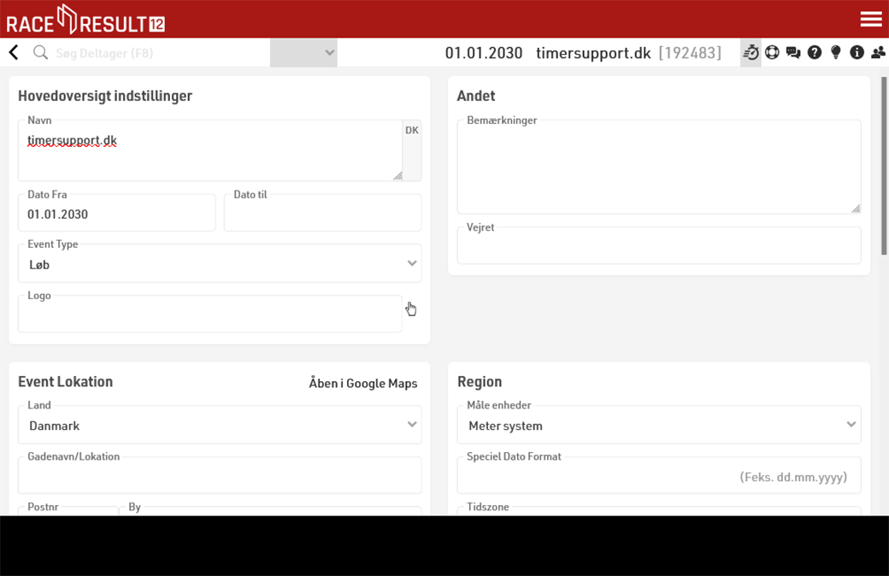This screenshot has width=889, height=576.
Task: Open the lifebuoy support icon
Action: [772, 53]
